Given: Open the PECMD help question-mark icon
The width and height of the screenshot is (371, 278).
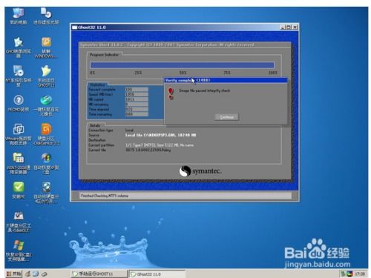Looking at the screenshot, I should [19, 103].
